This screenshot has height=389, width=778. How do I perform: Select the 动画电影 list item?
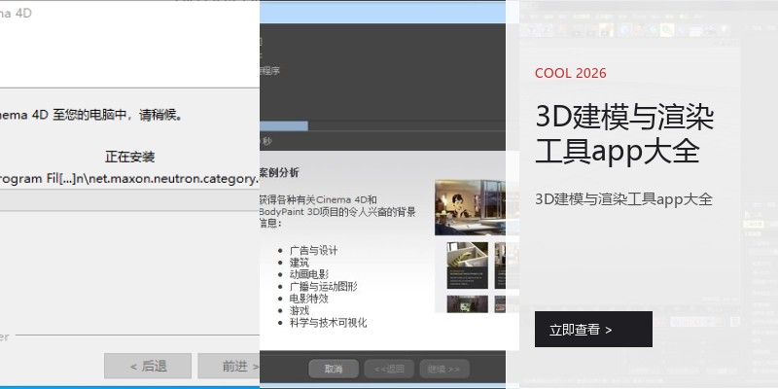308,274
